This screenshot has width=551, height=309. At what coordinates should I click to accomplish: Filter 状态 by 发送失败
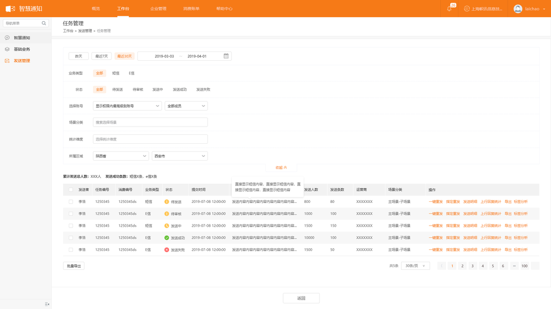click(203, 89)
